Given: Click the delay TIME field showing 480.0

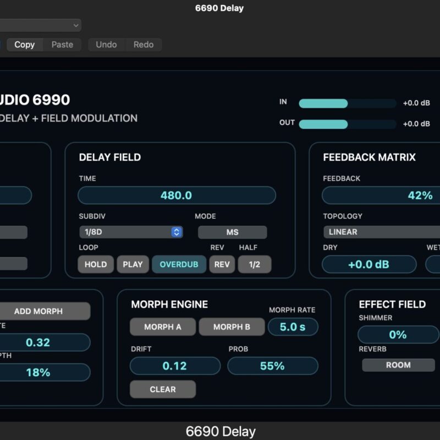Looking at the screenshot, I should pyautogui.click(x=177, y=195).
